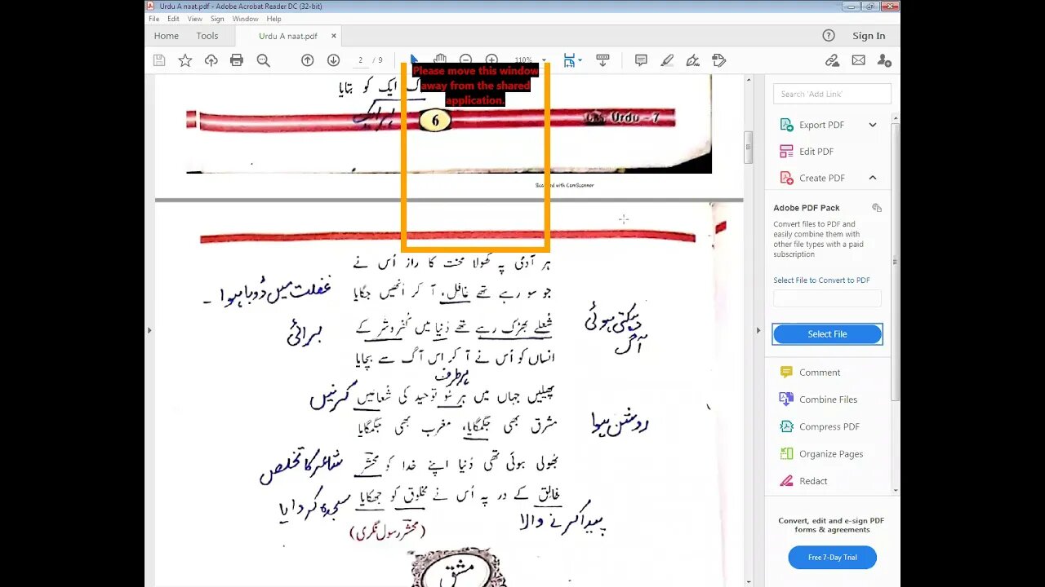Open the Sign menu
The image size is (1045, 587).
point(217,19)
